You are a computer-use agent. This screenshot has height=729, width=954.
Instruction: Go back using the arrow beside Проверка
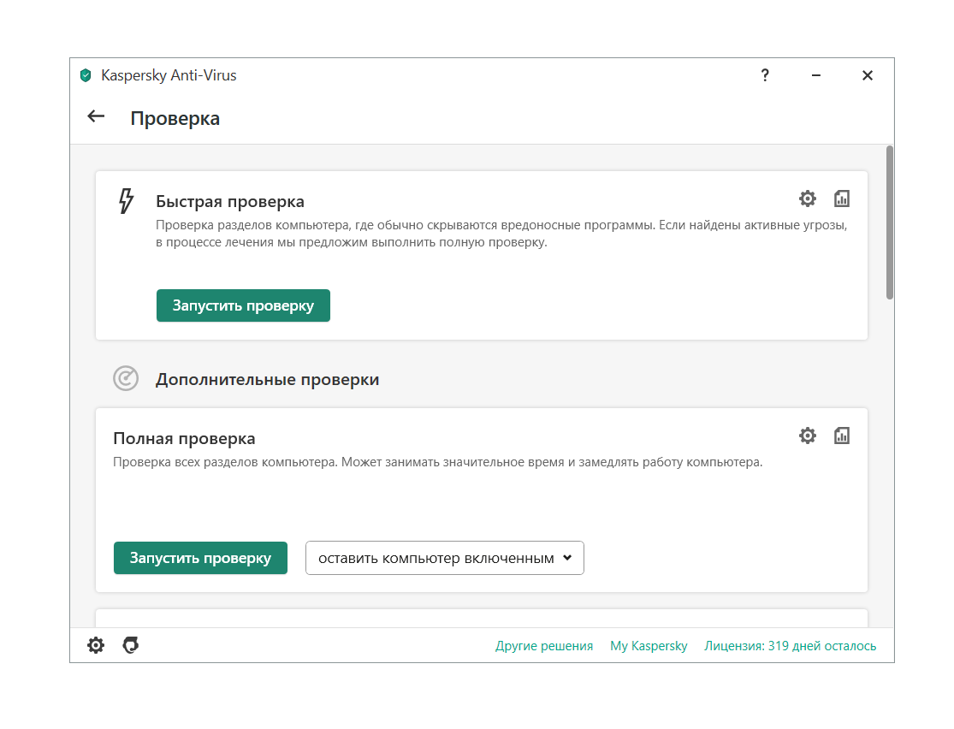pyautogui.click(x=96, y=116)
